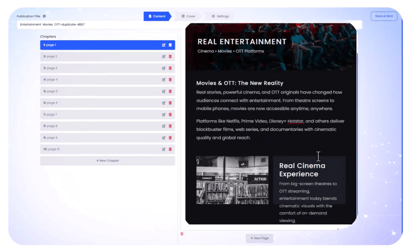Open chapter 5: page 5
Viewport: 410px width, 252px height.
tap(108, 91)
